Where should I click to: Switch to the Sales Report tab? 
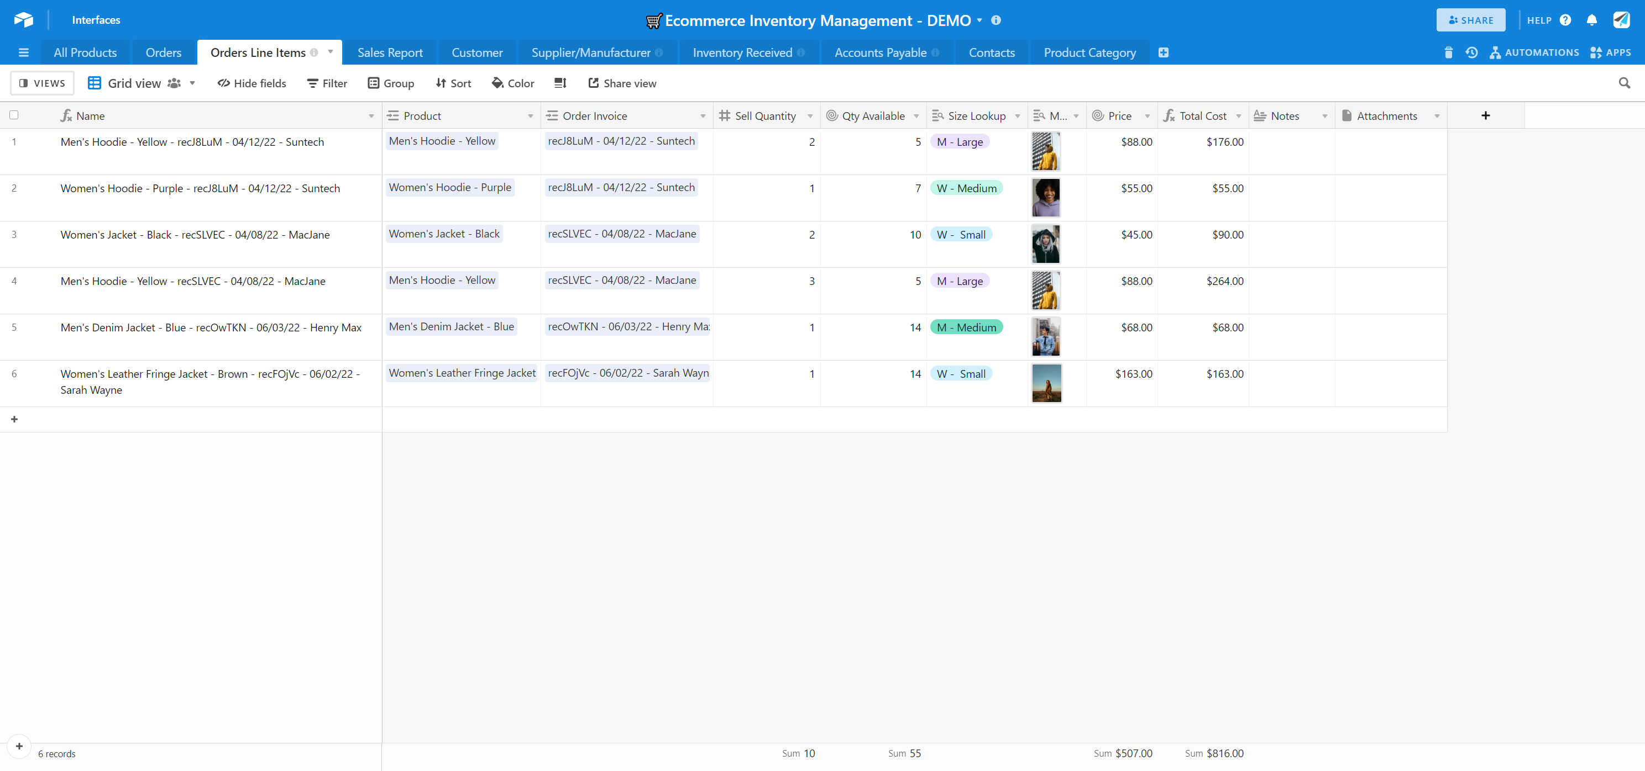pos(390,52)
